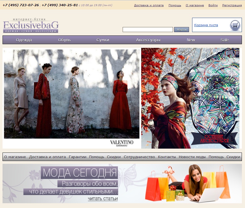Viewport: 245px width, 208px height.
Task: Click the МОДА СЕГОДНЯ banner heading
Action: 79,173
